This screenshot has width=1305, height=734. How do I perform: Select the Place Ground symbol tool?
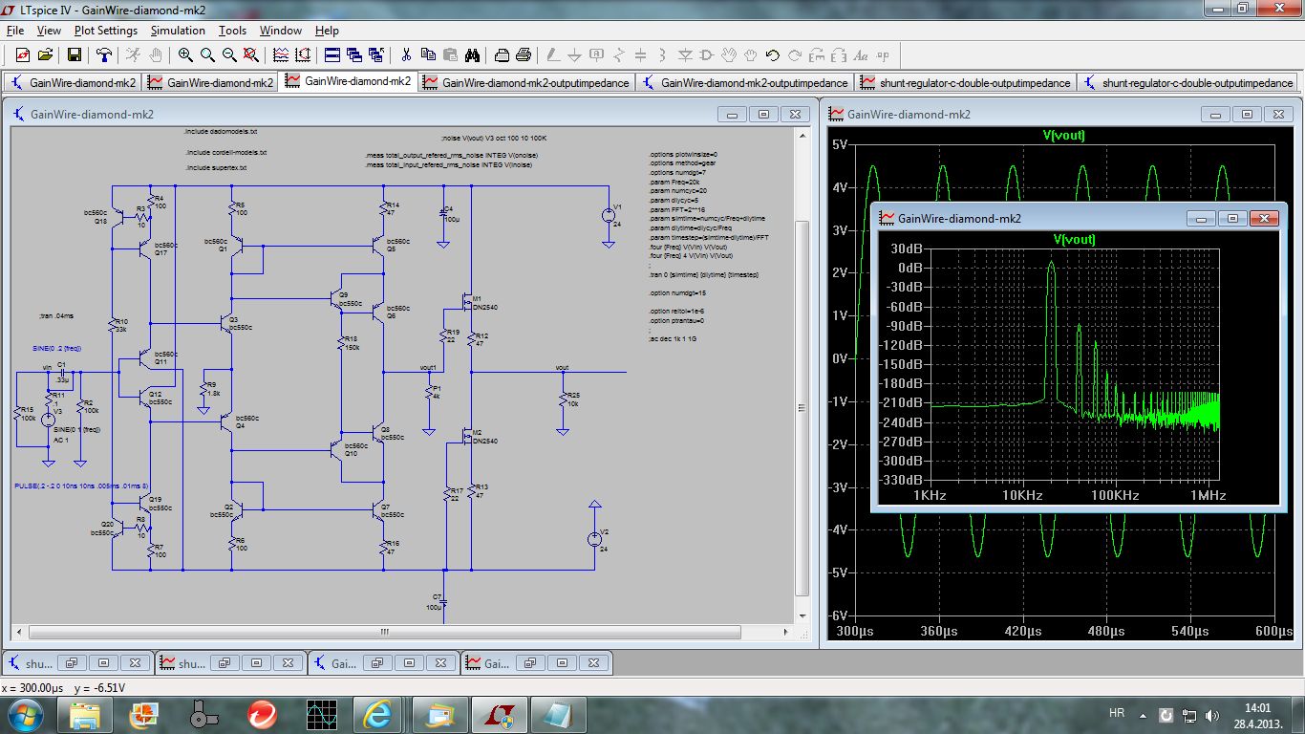pyautogui.click(x=575, y=55)
